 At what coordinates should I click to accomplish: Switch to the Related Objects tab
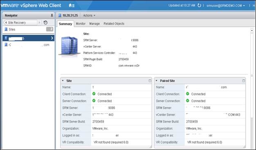click(x=114, y=24)
